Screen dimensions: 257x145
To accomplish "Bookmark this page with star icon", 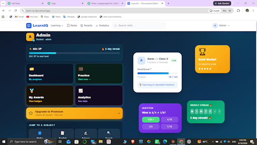I will [230, 11].
